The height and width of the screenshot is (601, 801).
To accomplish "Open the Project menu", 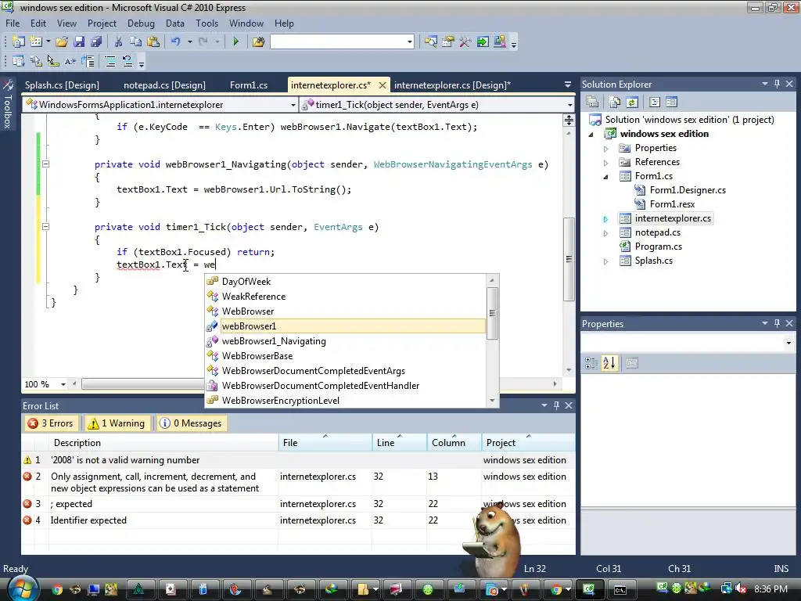I will [x=102, y=23].
